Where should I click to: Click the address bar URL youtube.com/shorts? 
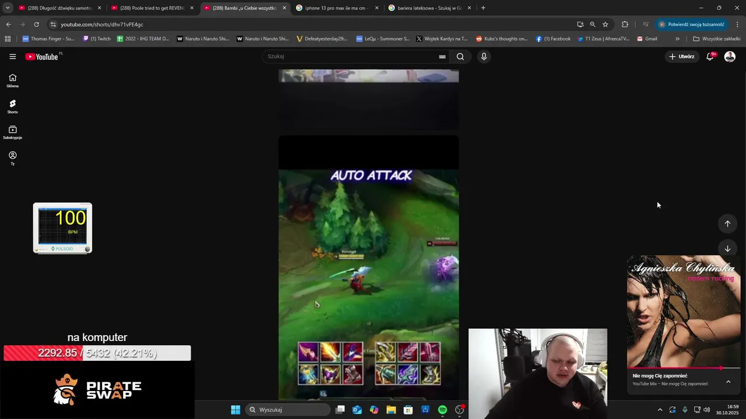click(102, 24)
